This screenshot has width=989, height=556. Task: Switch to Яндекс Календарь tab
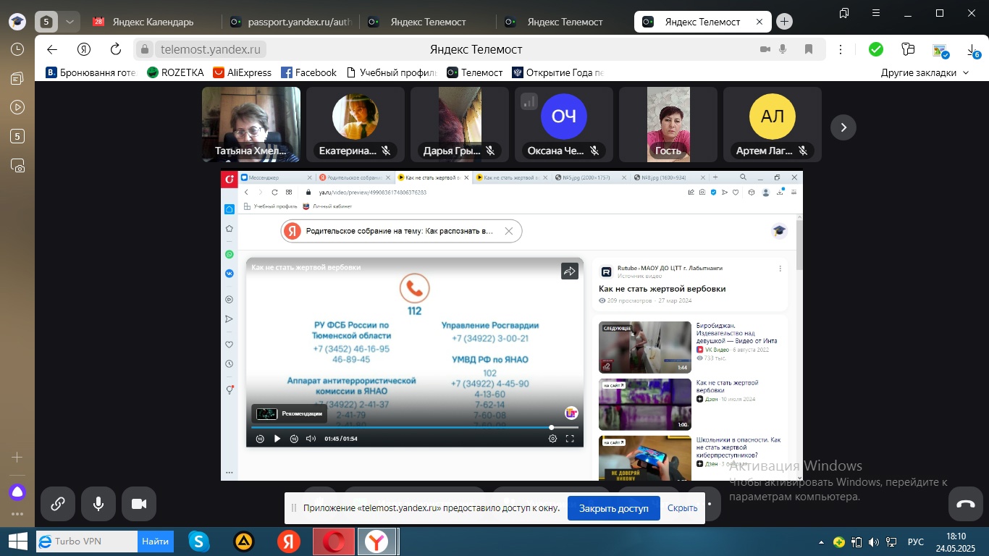152,22
